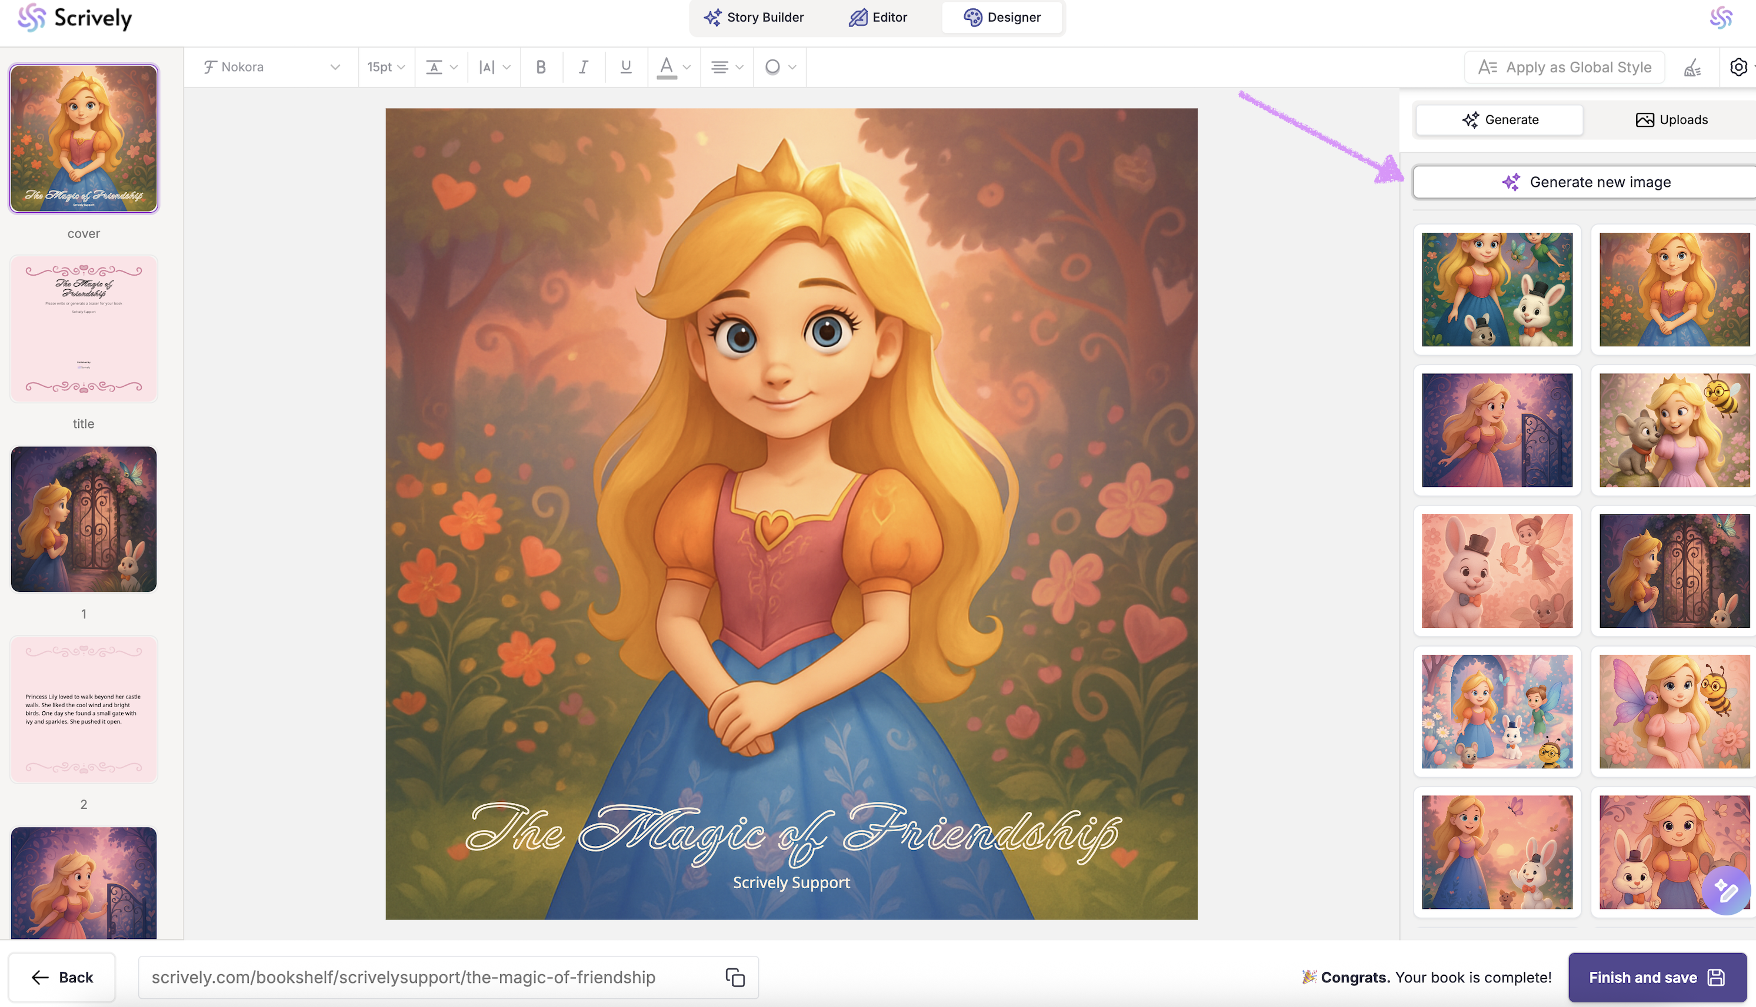This screenshot has height=1007, width=1756.
Task: Go Back using the Back button
Action: click(x=62, y=976)
